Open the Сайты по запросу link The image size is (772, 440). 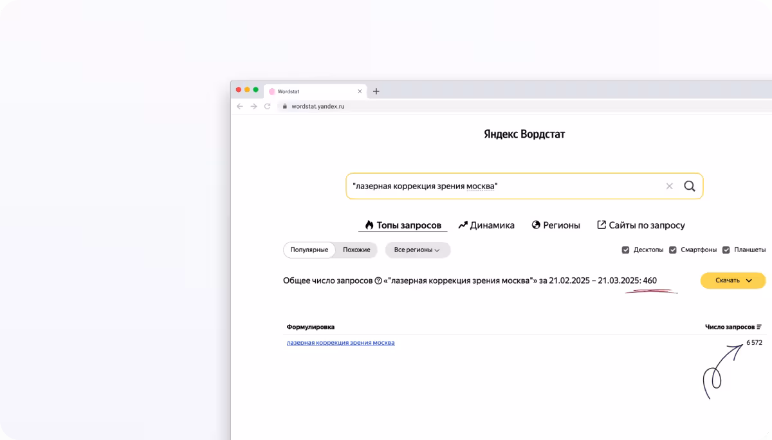[641, 225]
